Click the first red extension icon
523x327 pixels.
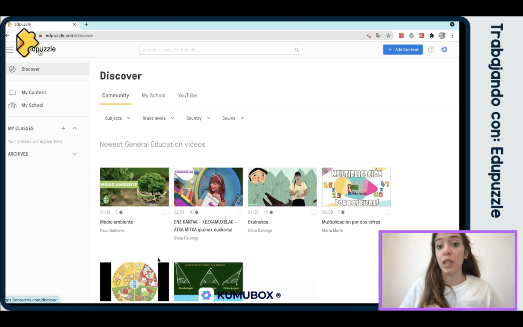click(401, 35)
